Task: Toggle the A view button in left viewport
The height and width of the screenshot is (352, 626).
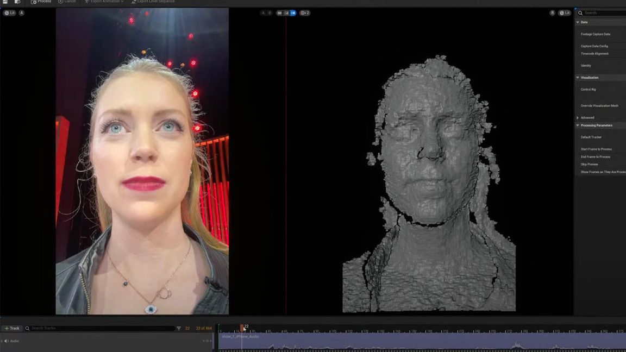Action: pyautogui.click(x=22, y=12)
